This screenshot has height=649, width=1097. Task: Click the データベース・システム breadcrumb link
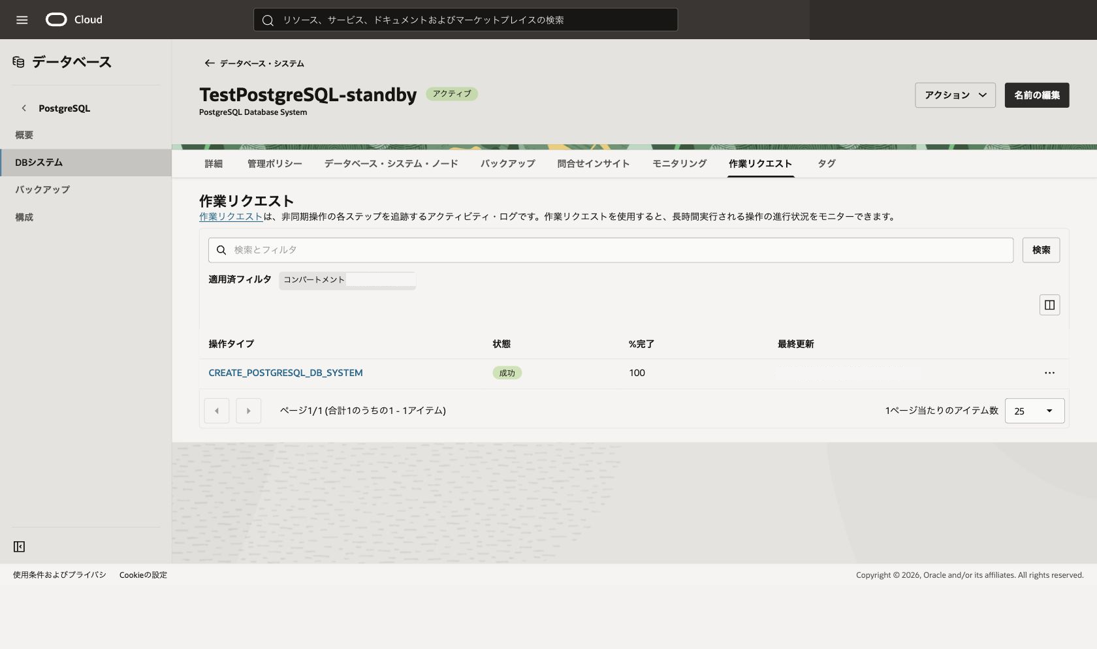point(262,63)
